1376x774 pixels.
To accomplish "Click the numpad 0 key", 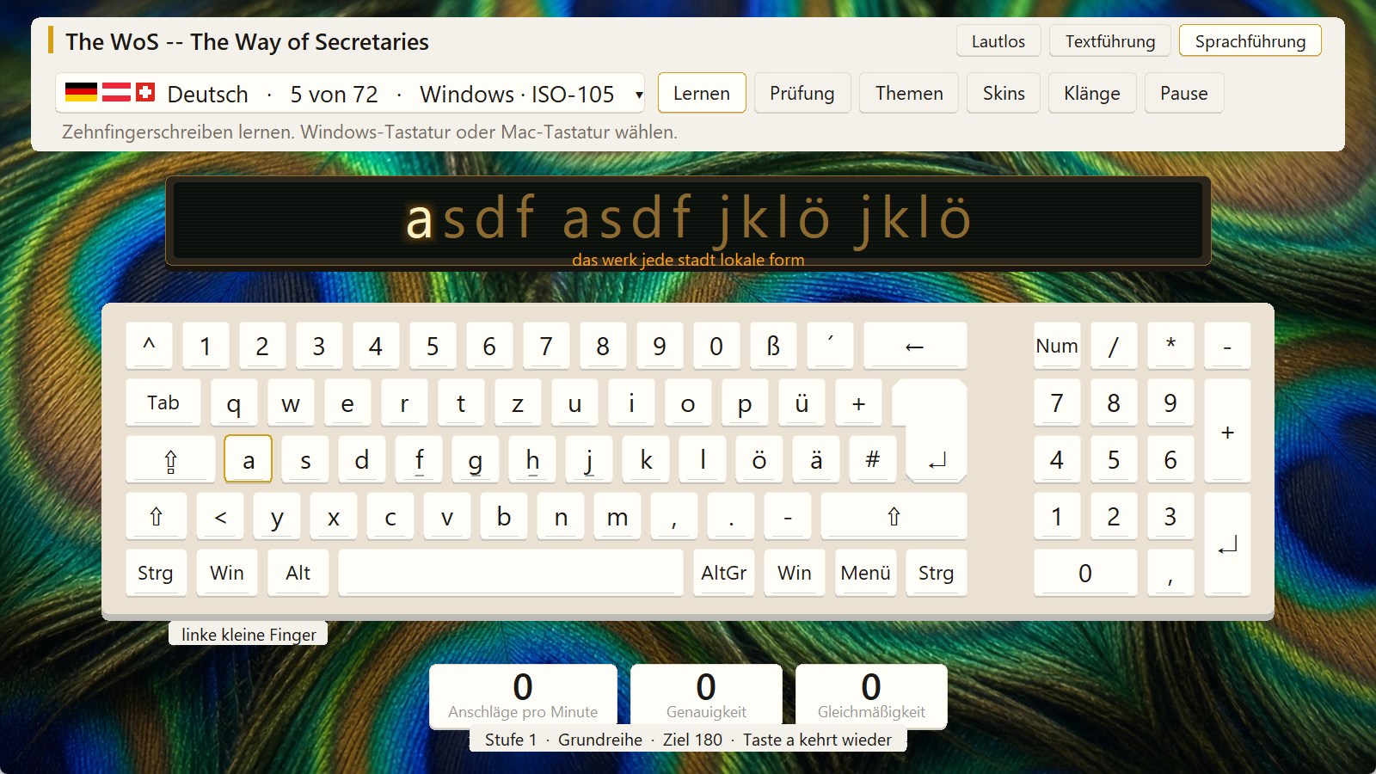I will coord(1085,573).
